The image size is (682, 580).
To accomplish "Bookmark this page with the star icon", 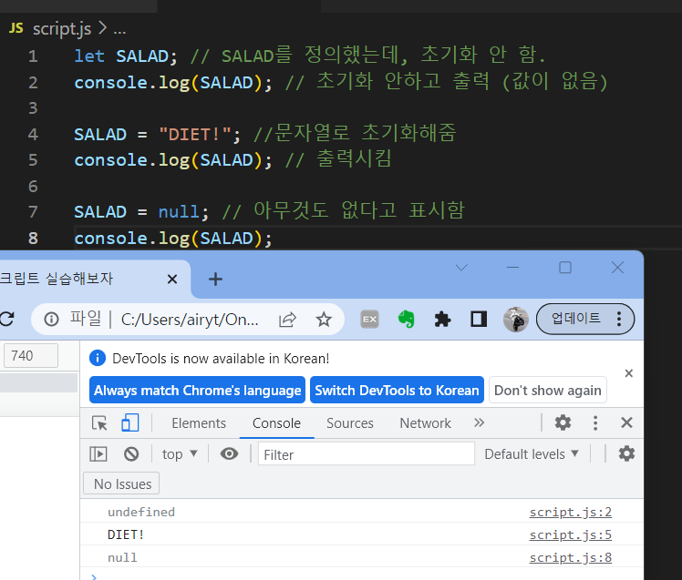I will click(324, 320).
